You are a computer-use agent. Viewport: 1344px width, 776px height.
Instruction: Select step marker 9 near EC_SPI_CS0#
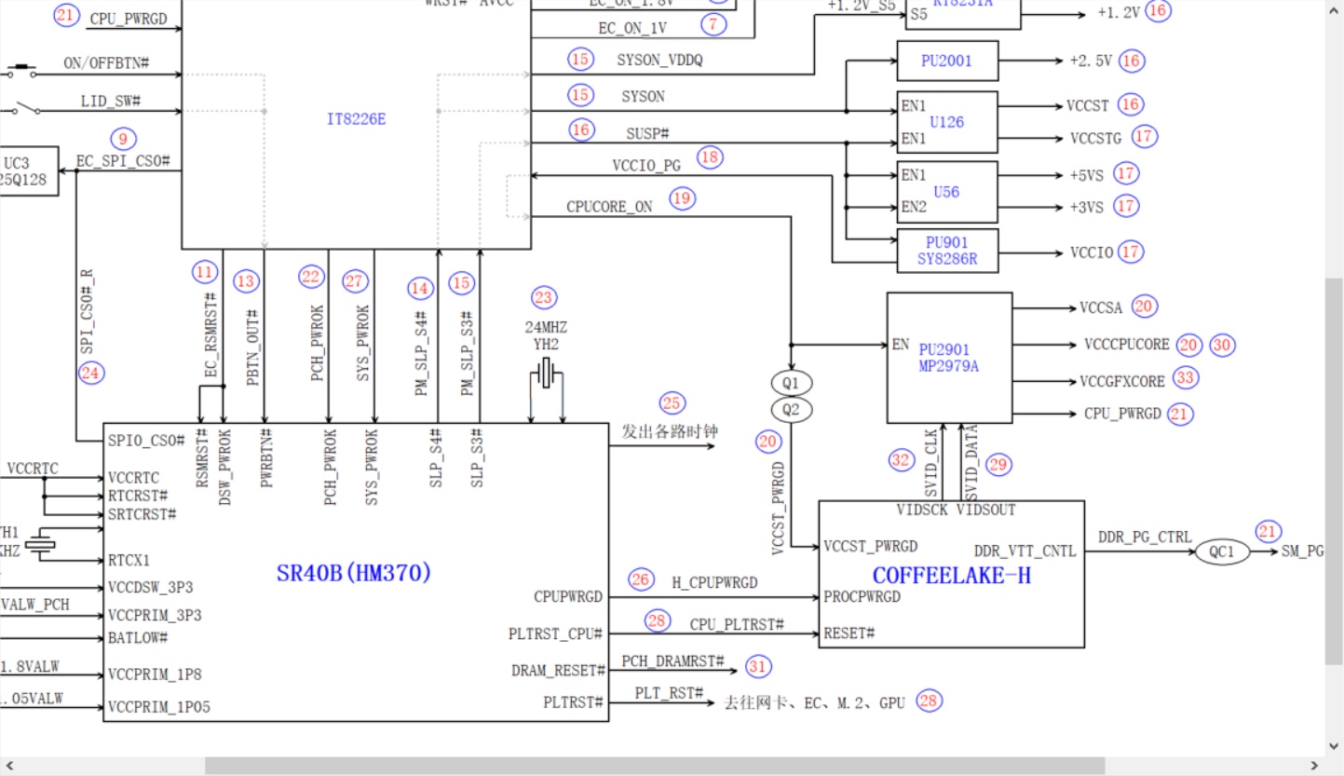123,139
